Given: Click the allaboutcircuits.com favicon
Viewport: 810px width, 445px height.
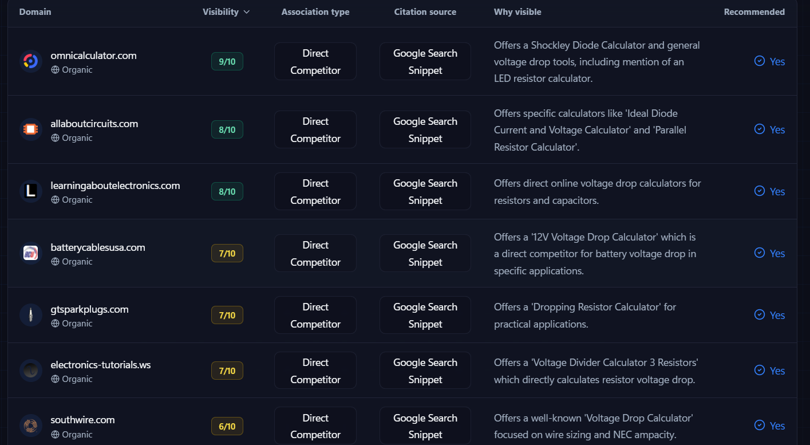Looking at the screenshot, I should click(31, 129).
